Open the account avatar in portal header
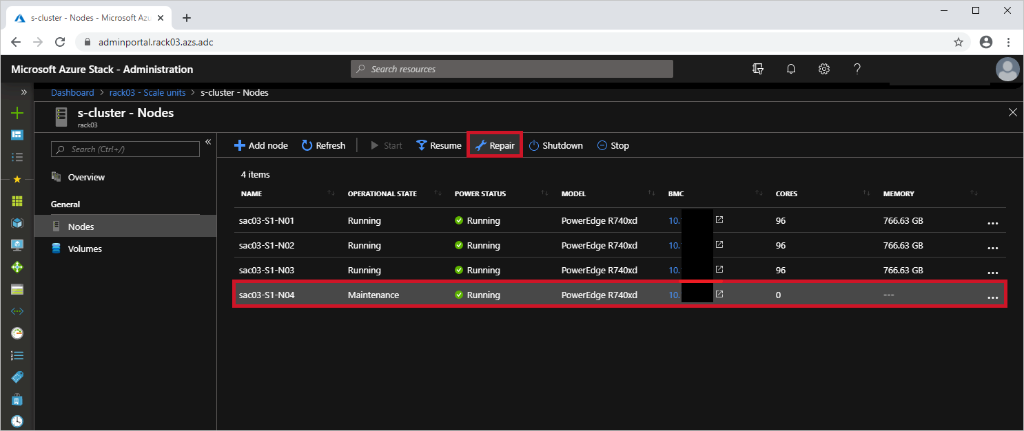Screen dimensions: 1024x431 click(x=1007, y=69)
